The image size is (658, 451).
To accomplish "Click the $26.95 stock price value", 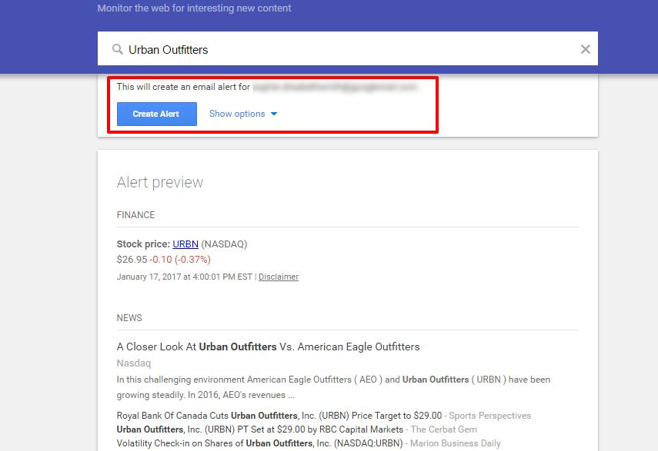I will pos(132,260).
